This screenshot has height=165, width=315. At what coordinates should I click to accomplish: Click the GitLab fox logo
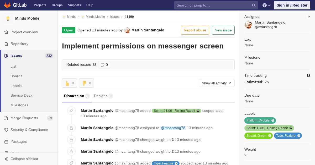coord(7,5)
